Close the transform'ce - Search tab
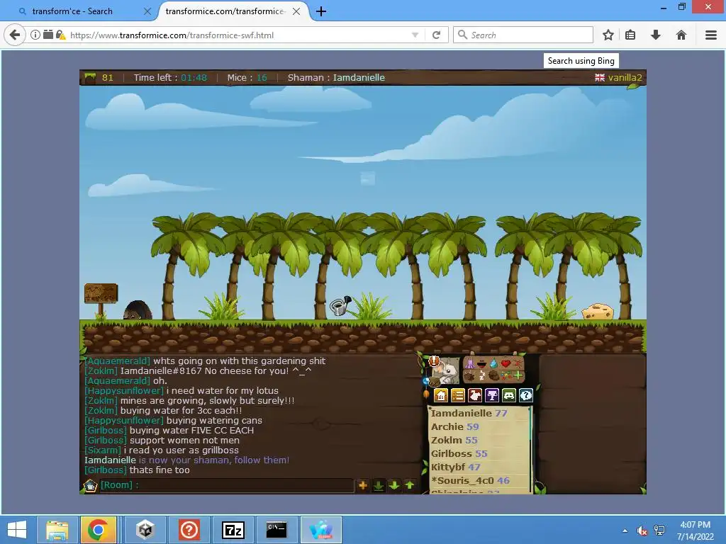 click(x=147, y=11)
